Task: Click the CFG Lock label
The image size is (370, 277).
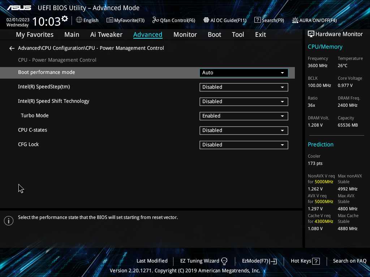Action: coord(28,144)
